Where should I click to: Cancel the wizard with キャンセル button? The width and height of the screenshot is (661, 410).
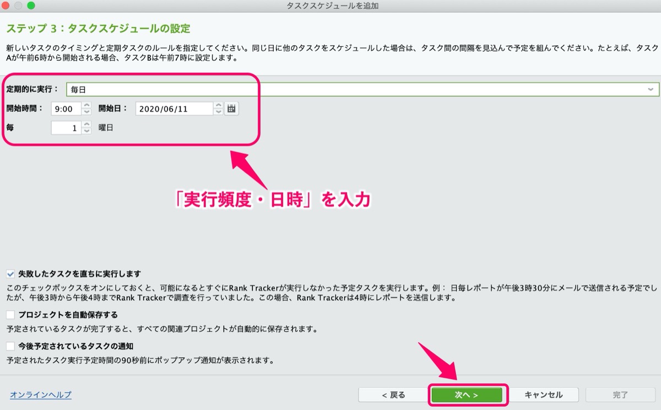[x=544, y=395]
